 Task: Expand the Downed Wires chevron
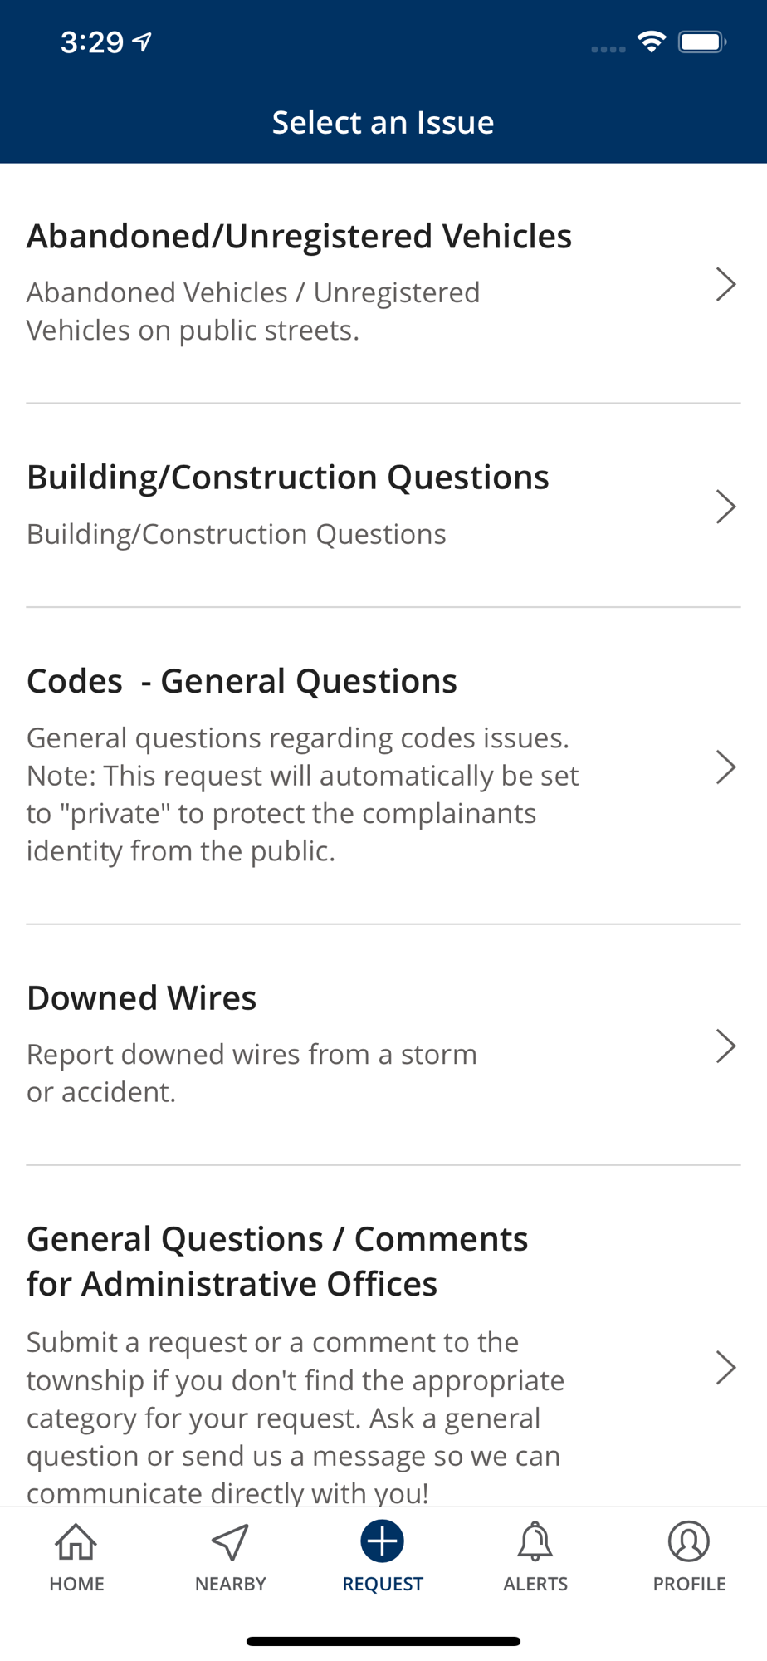[726, 1046]
